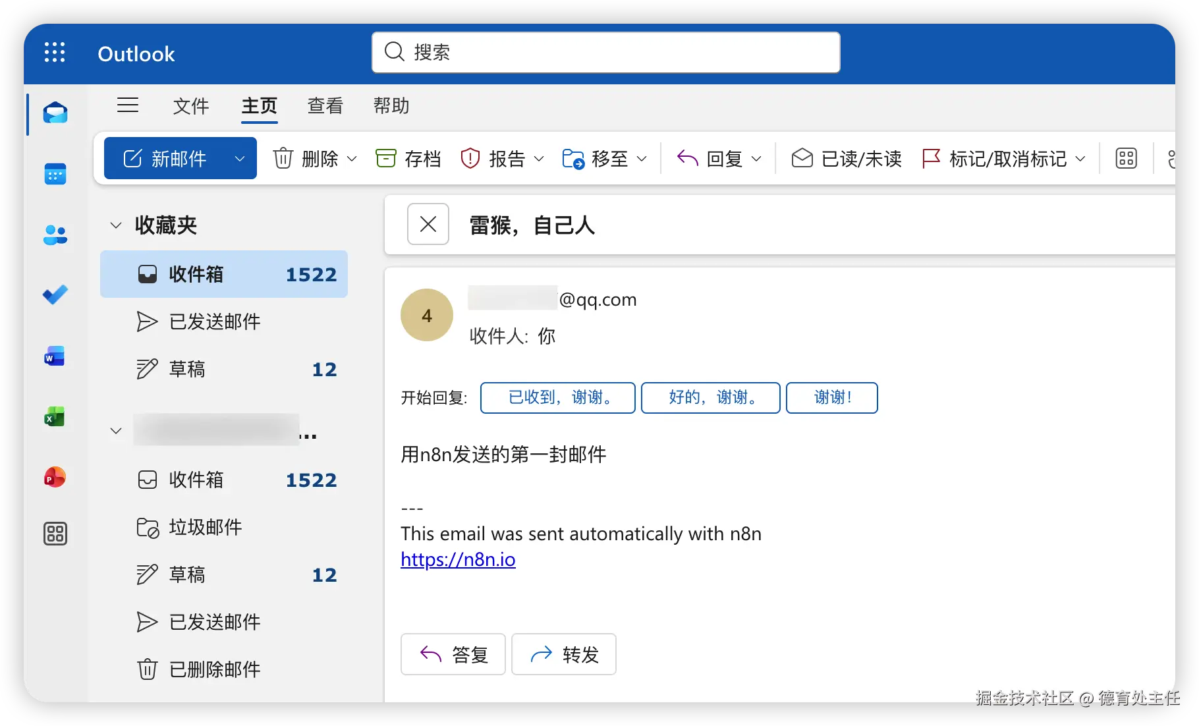Open the 帮助 tab

[x=391, y=105]
